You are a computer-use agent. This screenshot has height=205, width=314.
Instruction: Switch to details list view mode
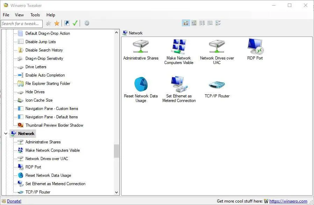210,23
